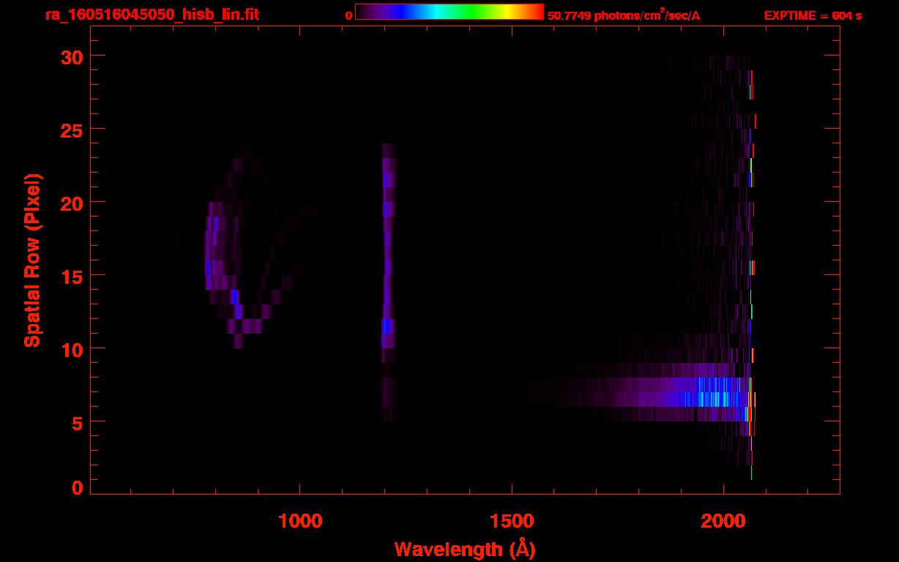The height and width of the screenshot is (562, 899).
Task: Click the color bar intensity scale
Action: (449, 12)
